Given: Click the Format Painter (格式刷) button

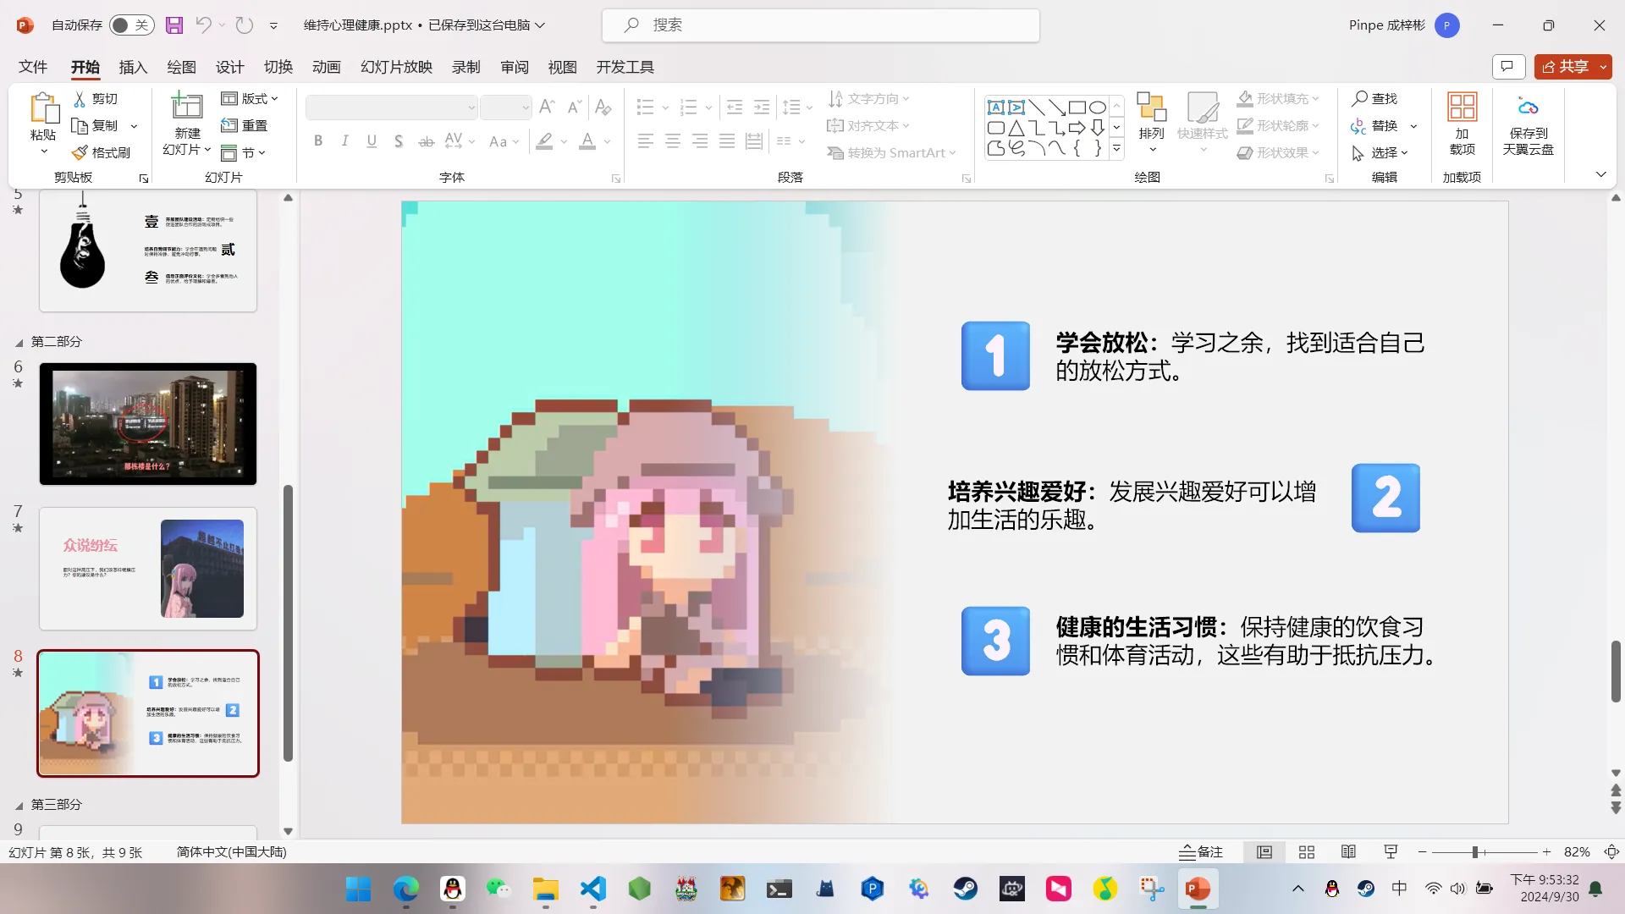Looking at the screenshot, I should point(101,152).
